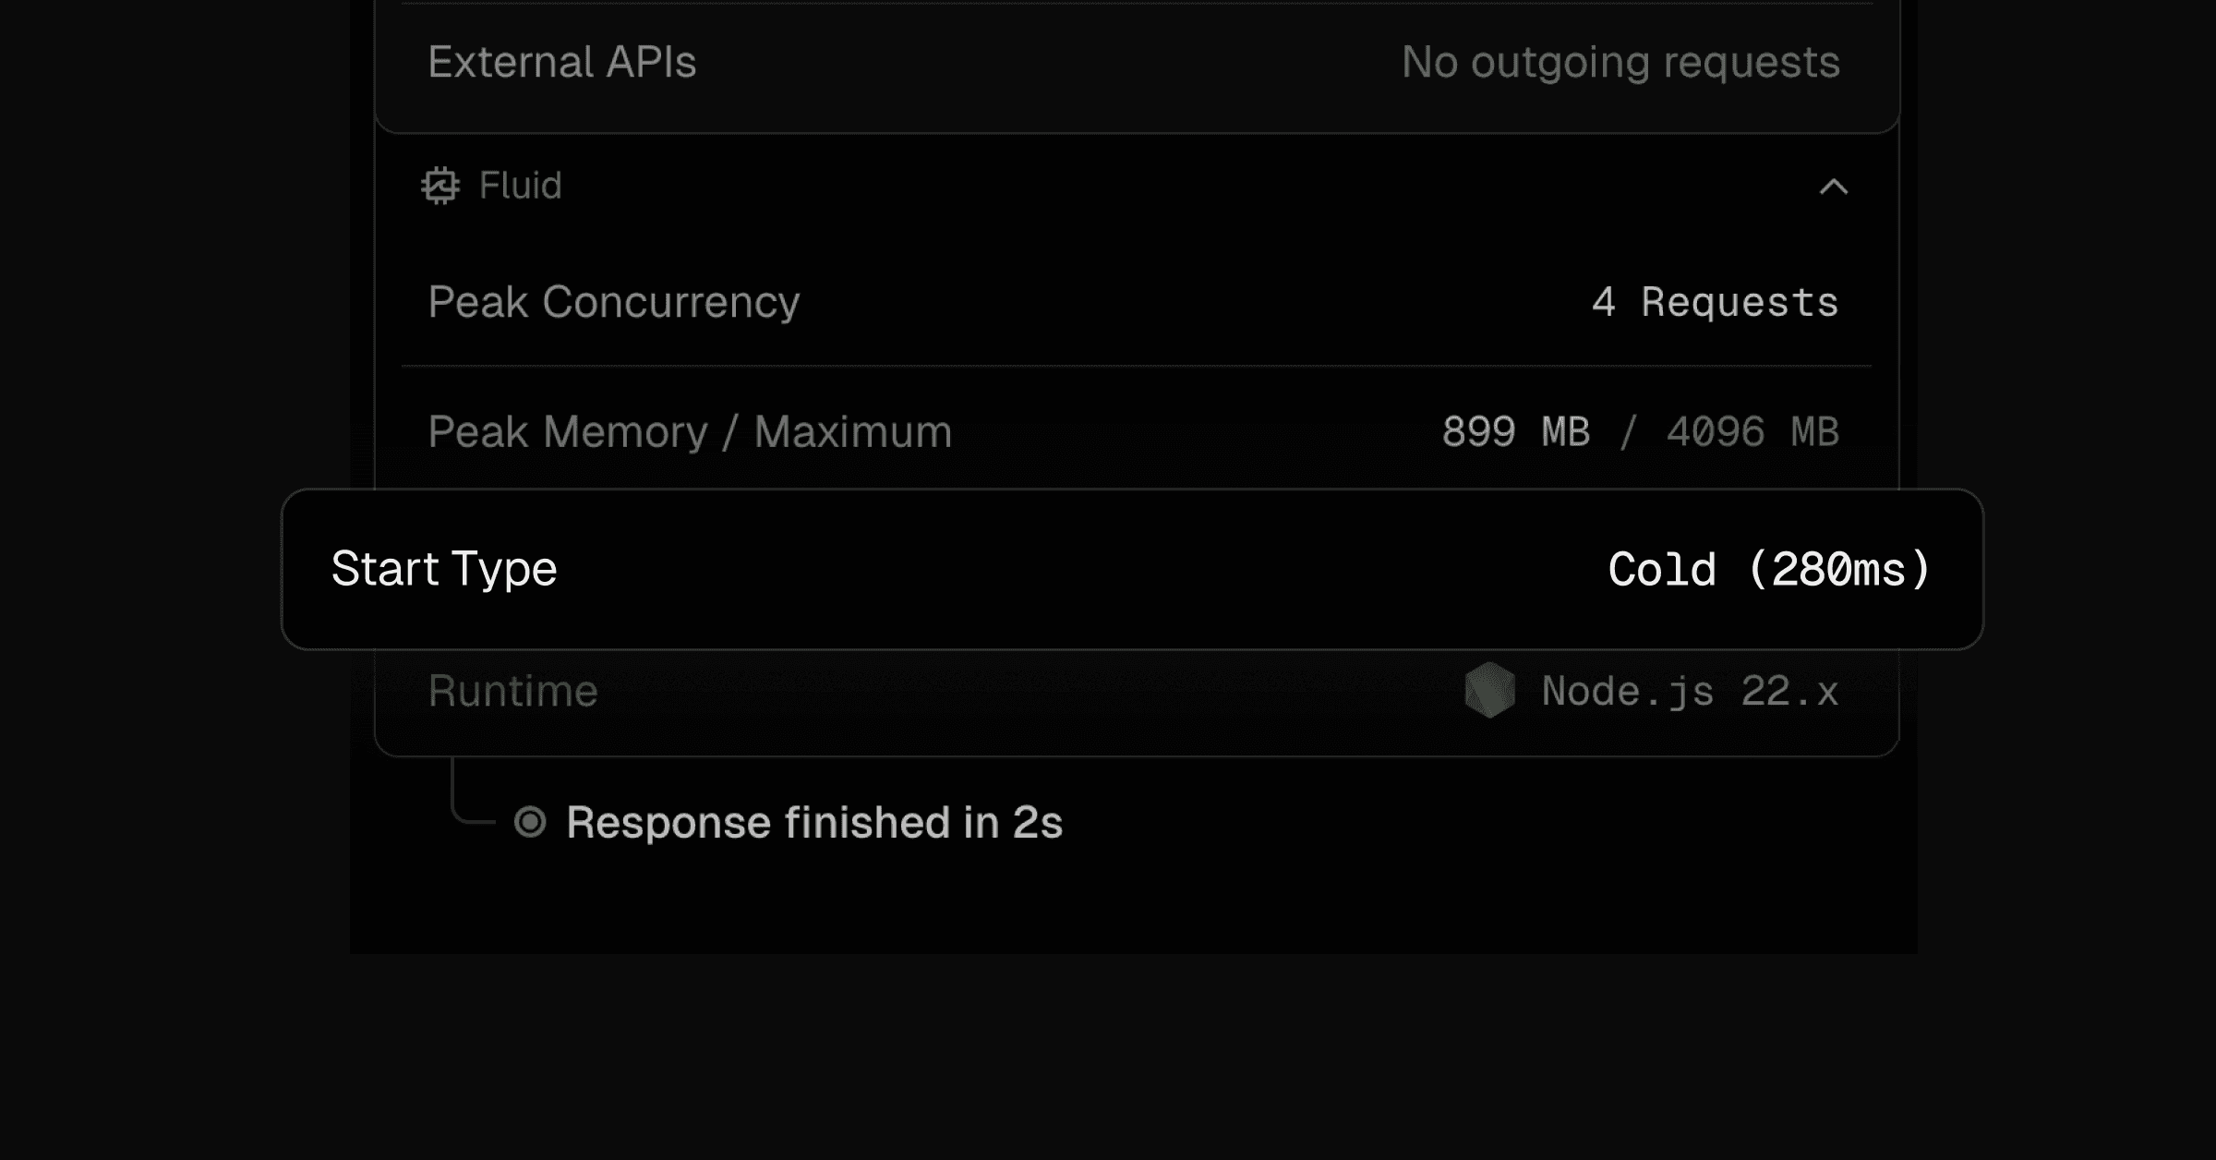Click the Start Type label text

point(444,567)
